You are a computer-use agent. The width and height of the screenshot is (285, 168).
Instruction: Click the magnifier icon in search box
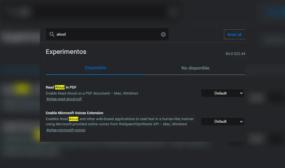(52, 34)
